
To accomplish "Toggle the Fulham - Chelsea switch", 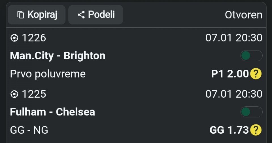I will click(251, 112).
